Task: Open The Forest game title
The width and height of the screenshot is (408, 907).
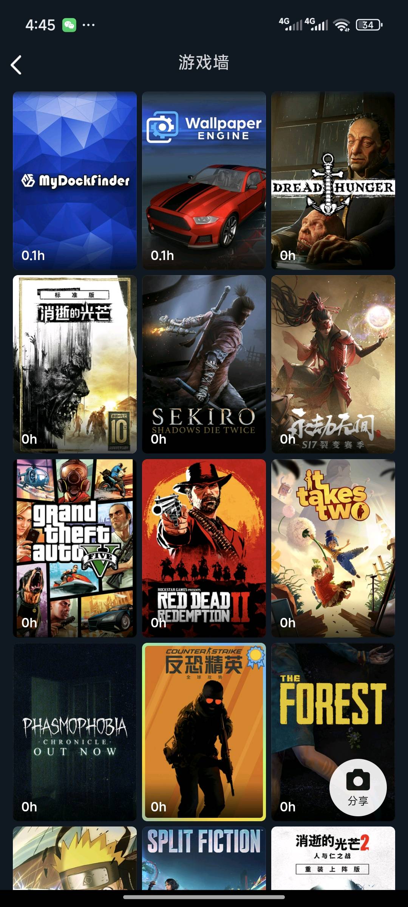Action: click(x=333, y=703)
